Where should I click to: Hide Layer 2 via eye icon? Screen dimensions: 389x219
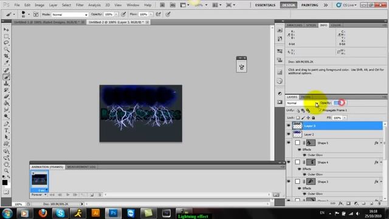pos(289,134)
